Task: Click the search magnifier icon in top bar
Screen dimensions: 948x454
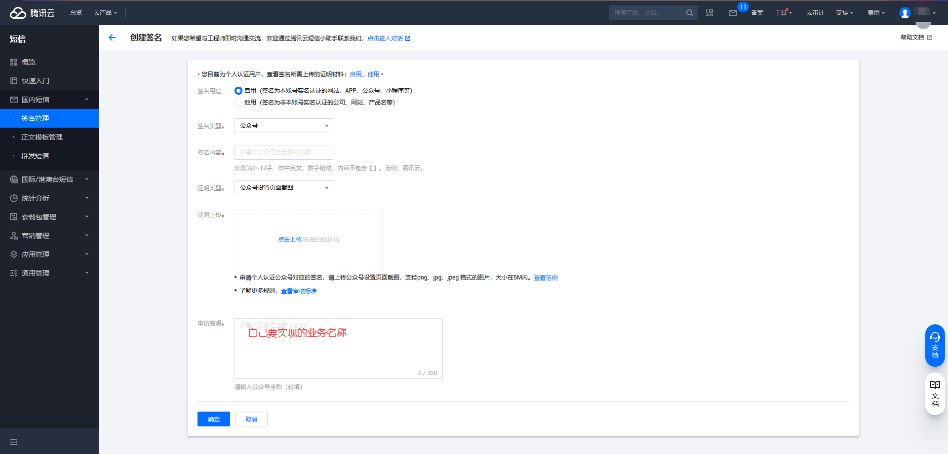Action: tap(689, 13)
